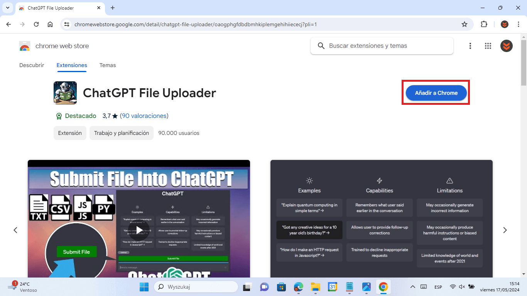Switch to the Extensiones tab
The height and width of the screenshot is (296, 527).
(72, 65)
